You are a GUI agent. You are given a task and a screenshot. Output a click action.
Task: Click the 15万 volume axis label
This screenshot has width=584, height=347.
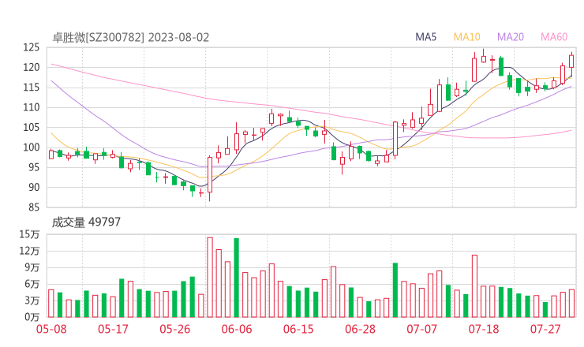tap(29, 234)
